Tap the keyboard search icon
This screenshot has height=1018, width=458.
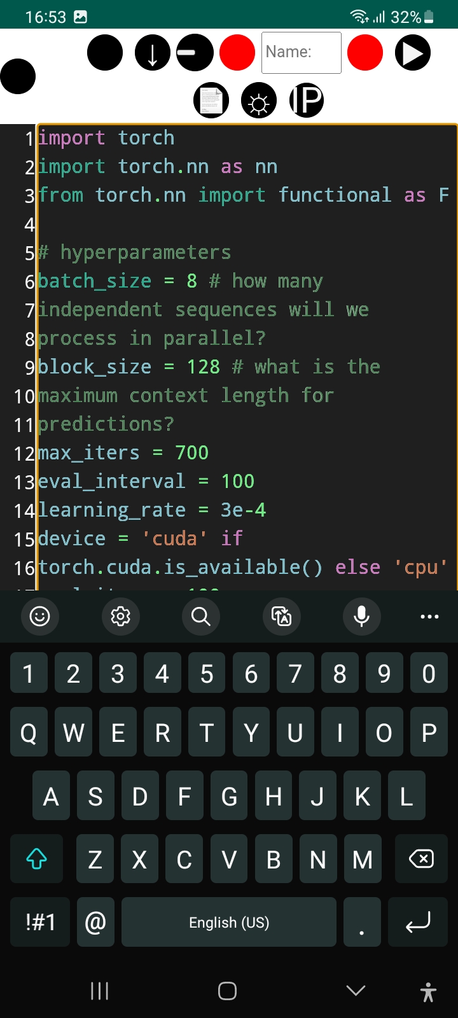pos(201,616)
